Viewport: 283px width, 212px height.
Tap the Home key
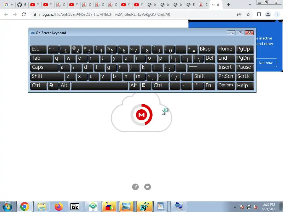[x=226, y=50]
